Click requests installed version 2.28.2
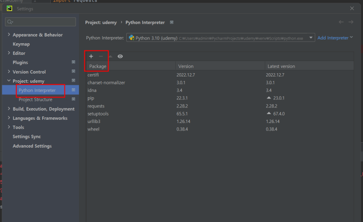Screen dimensions: 363x222 [x=182, y=106]
